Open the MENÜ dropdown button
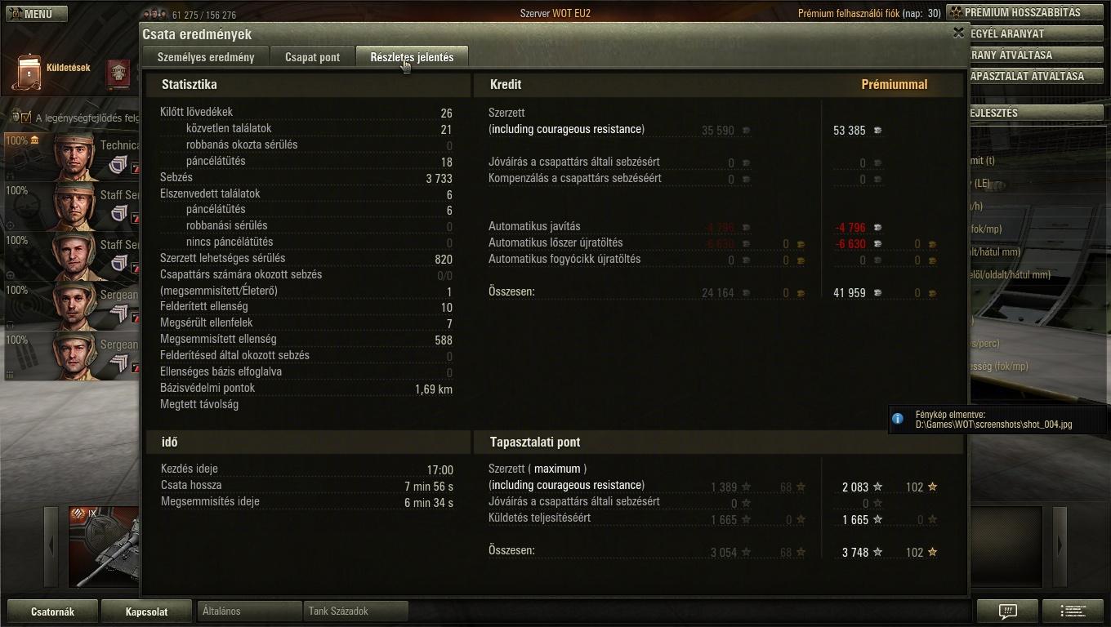This screenshot has width=1111, height=627. 35,13
